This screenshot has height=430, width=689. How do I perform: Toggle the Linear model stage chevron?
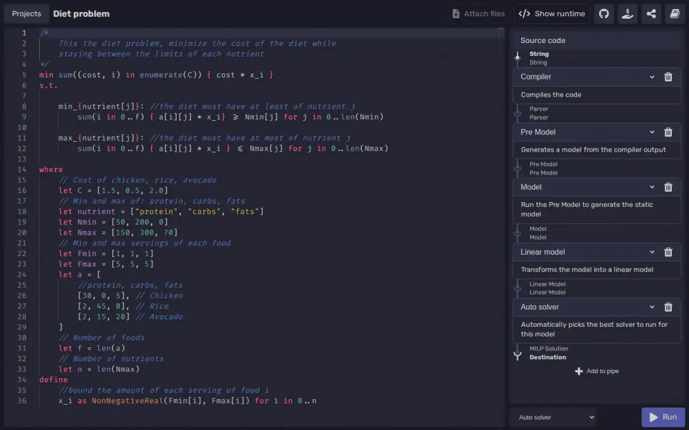point(652,252)
